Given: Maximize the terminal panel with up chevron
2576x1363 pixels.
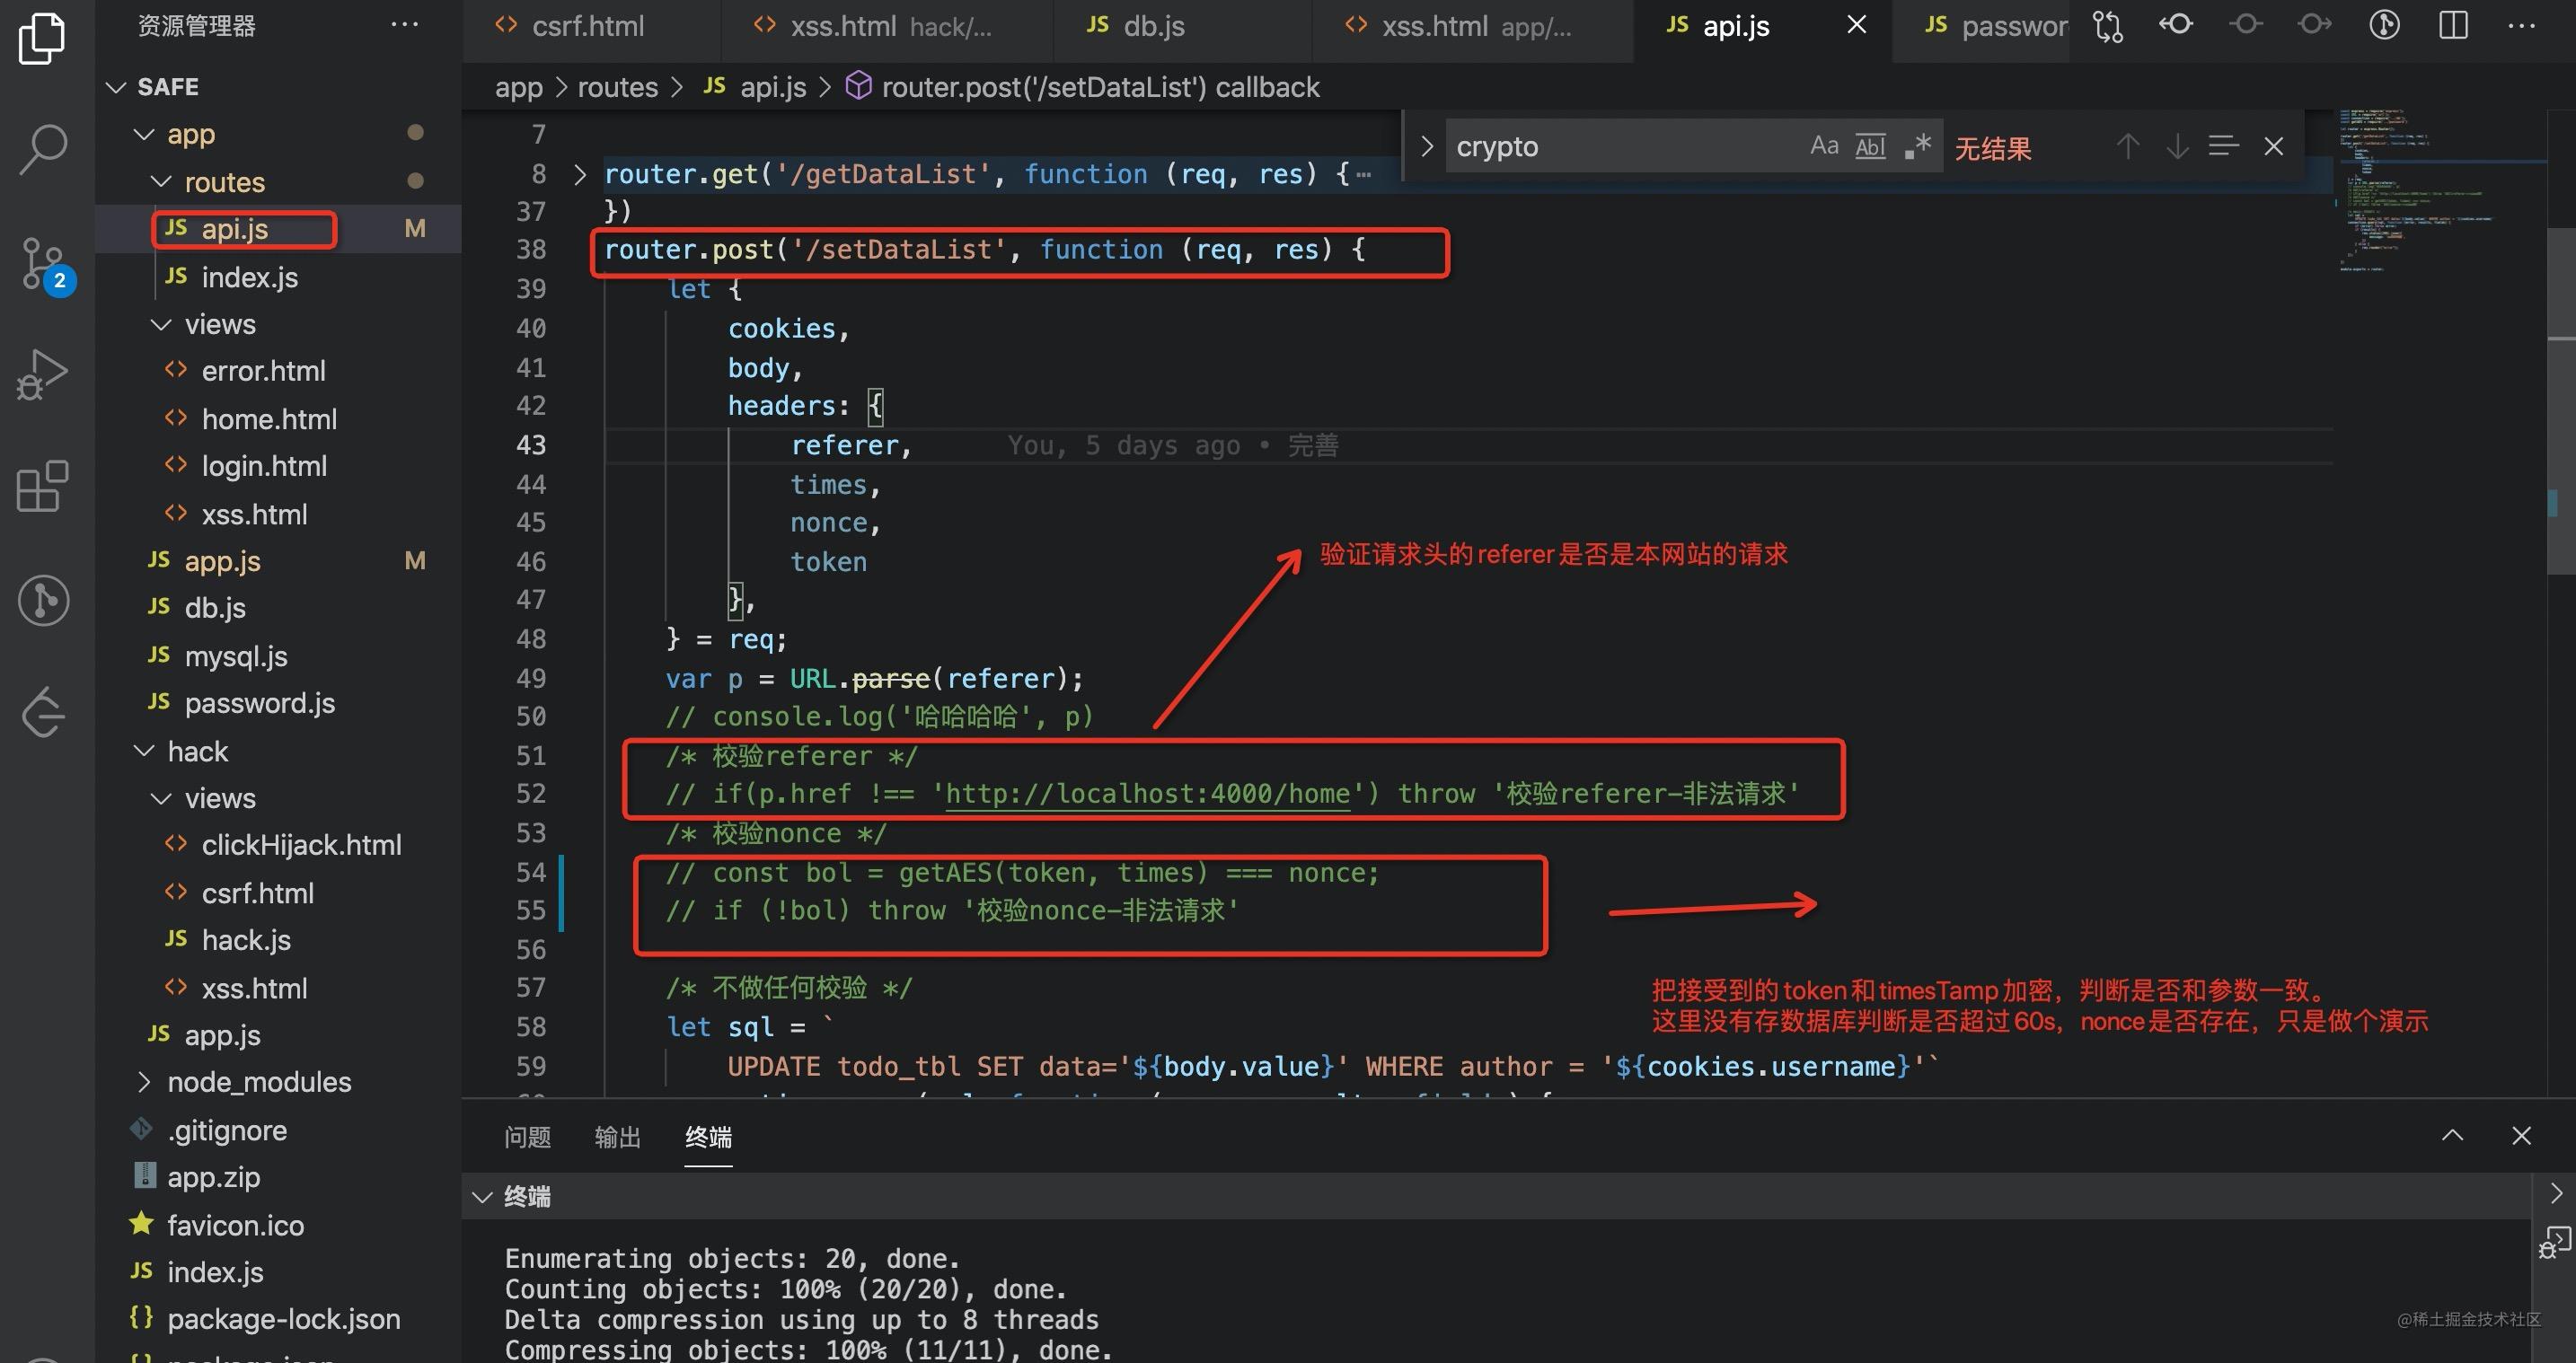Looking at the screenshot, I should point(2453,1135).
